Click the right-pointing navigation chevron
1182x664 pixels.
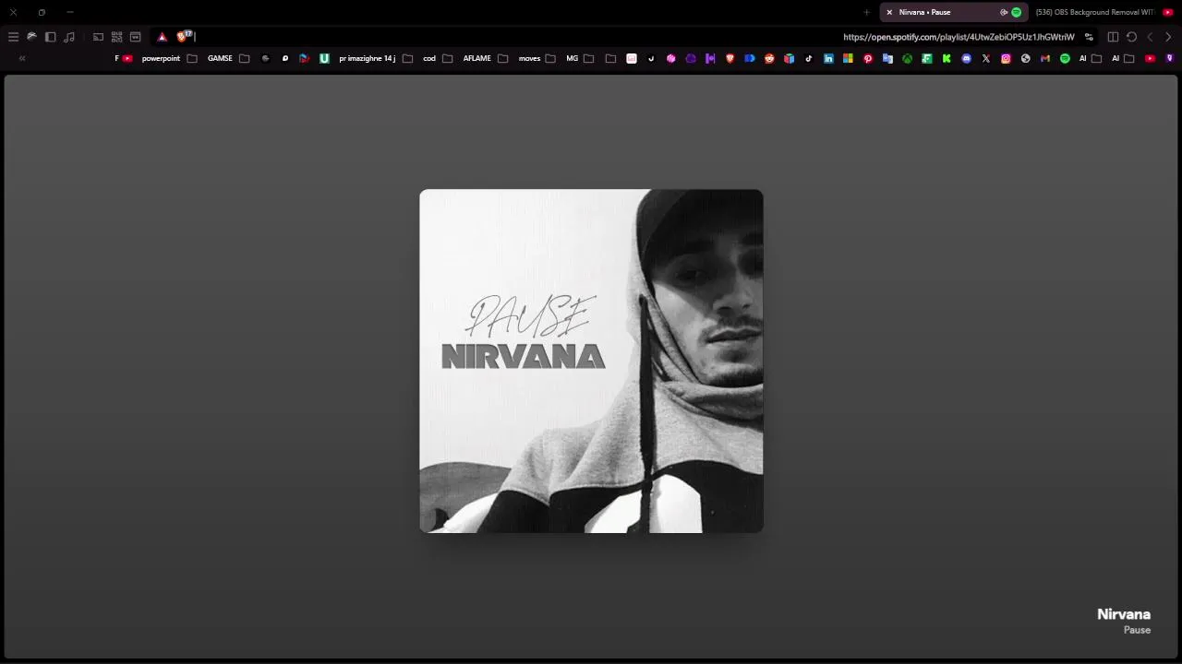coord(1168,37)
